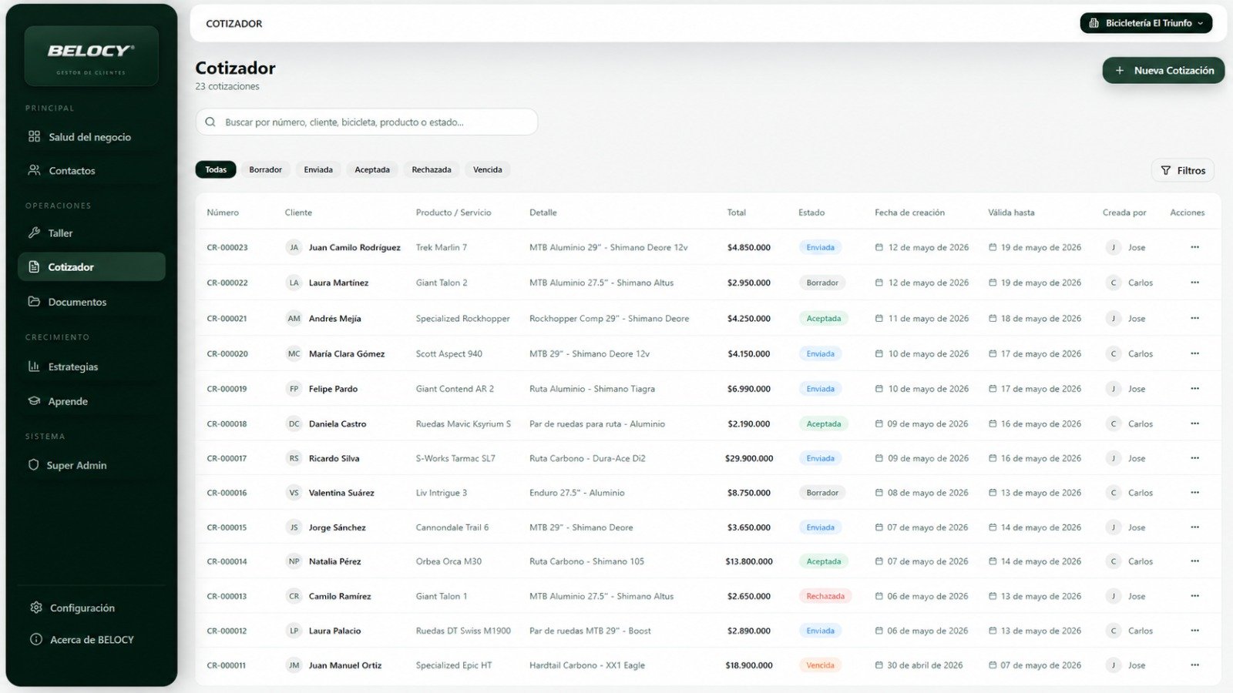Open the Filtros panel
The height and width of the screenshot is (693, 1233).
click(1183, 170)
